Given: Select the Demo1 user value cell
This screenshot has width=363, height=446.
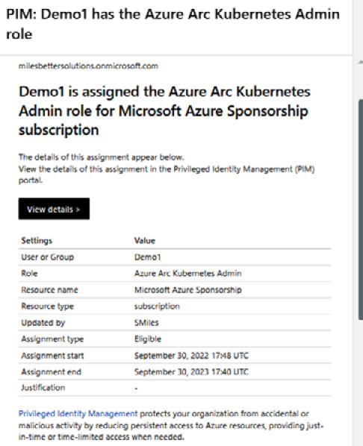Looking at the screenshot, I should click(147, 257).
